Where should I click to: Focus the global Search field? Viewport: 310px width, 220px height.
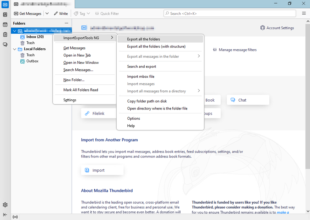click(x=230, y=13)
